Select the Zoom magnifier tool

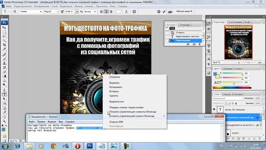coord(5,121)
